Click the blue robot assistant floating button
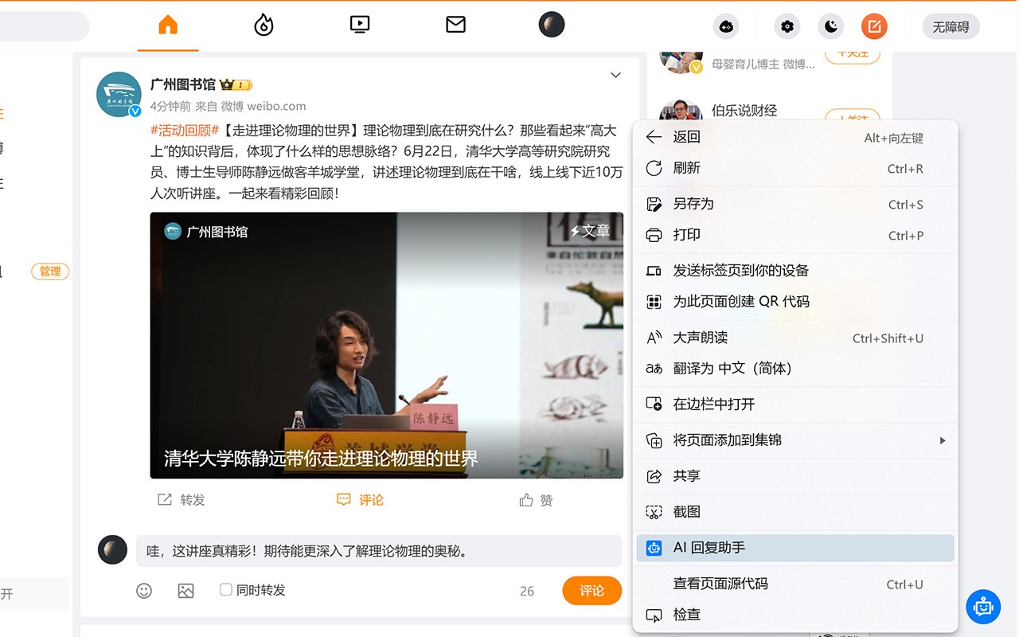The image size is (1019, 637). 983,607
